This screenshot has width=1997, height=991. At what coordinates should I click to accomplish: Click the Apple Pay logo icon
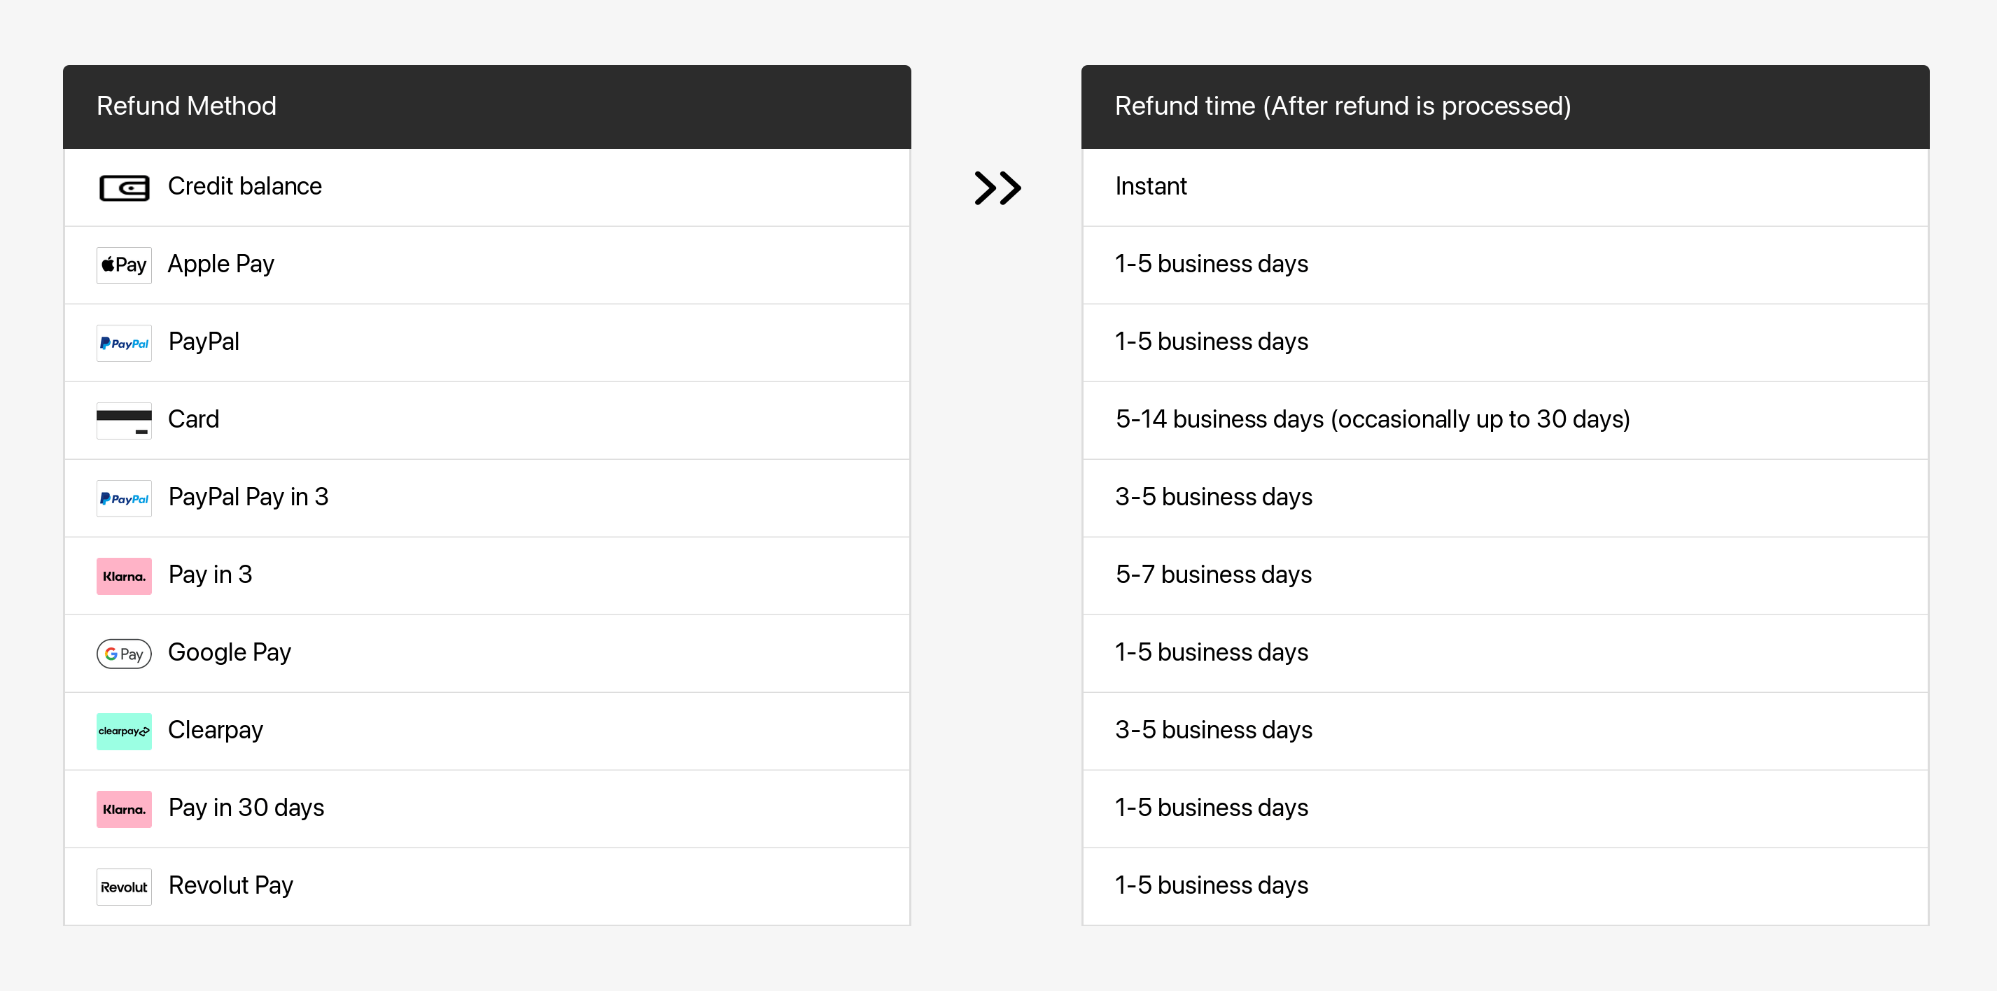point(124,265)
